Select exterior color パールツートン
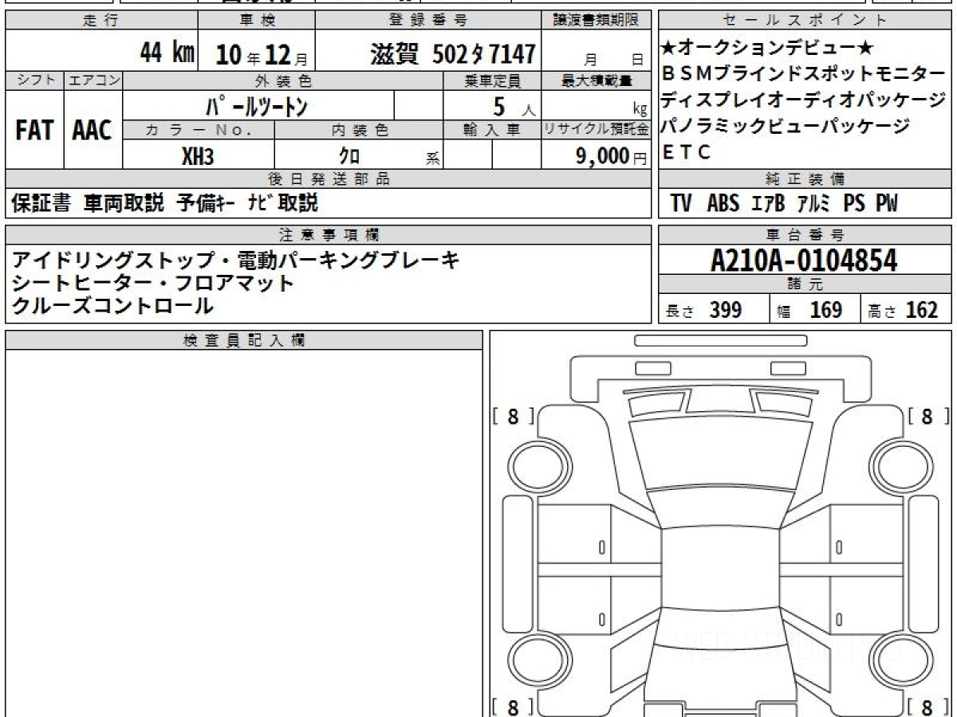Screen dimensions: 957x717 click(257, 104)
